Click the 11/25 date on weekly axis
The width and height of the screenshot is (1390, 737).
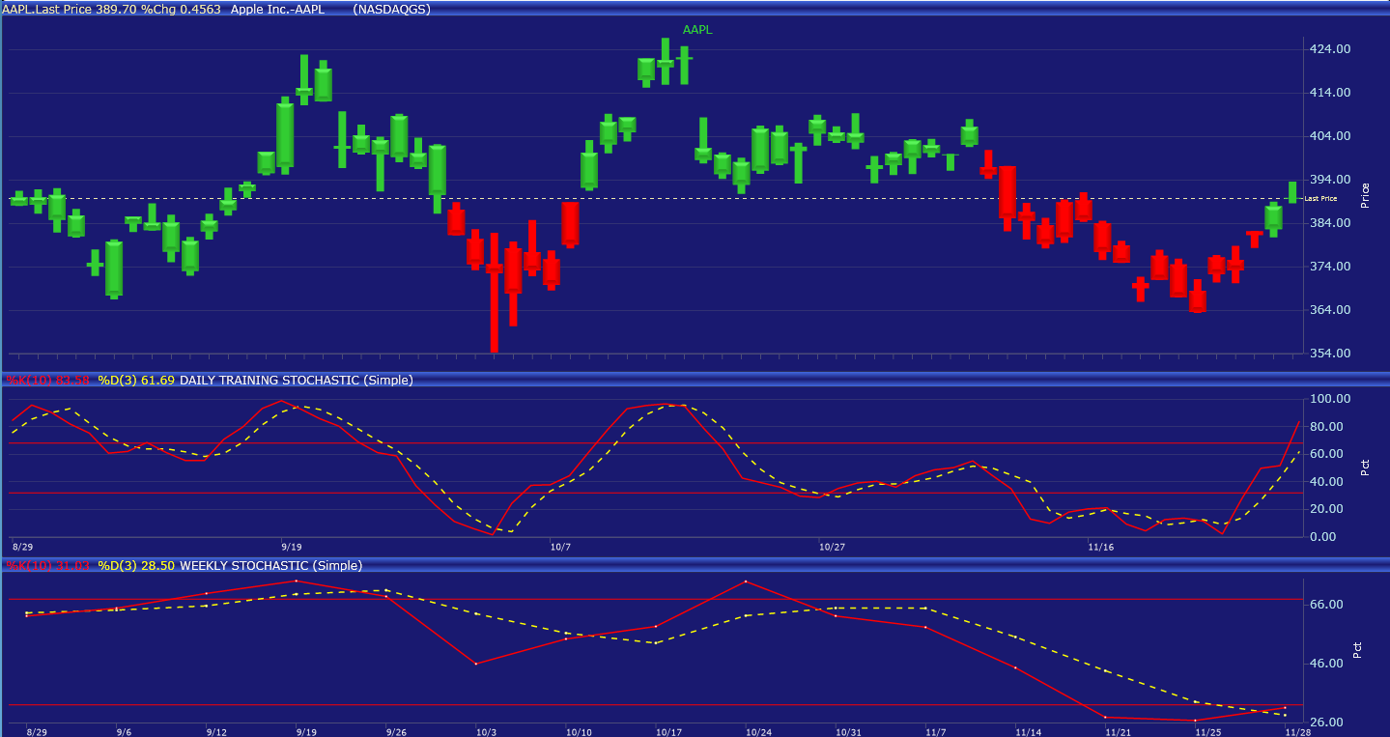click(x=1207, y=732)
